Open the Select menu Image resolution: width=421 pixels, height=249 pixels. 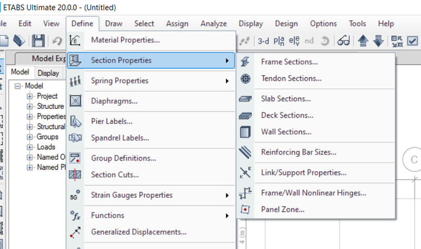pyautogui.click(x=144, y=24)
